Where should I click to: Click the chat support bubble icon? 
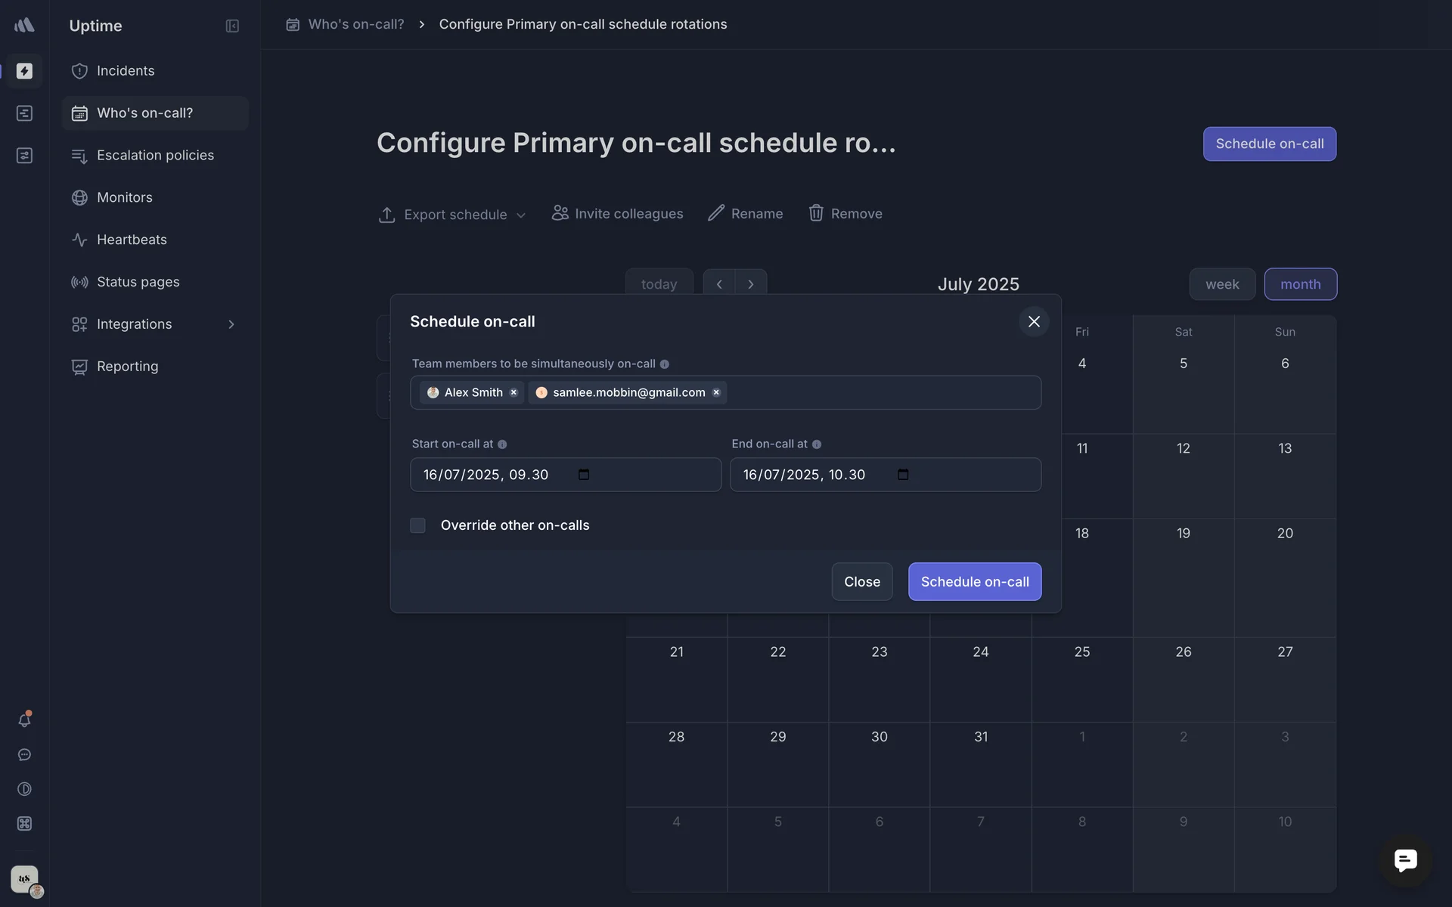[1405, 860]
